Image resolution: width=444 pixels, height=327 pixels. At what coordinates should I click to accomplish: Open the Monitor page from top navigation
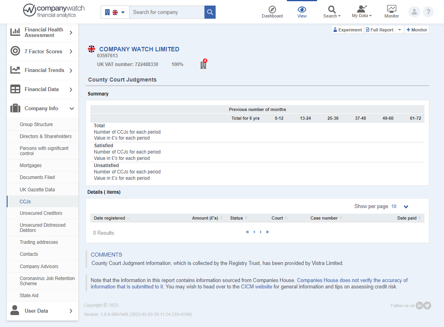pyautogui.click(x=391, y=12)
